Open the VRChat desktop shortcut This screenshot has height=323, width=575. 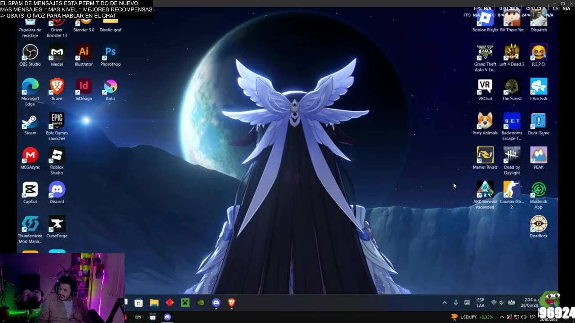485,90
